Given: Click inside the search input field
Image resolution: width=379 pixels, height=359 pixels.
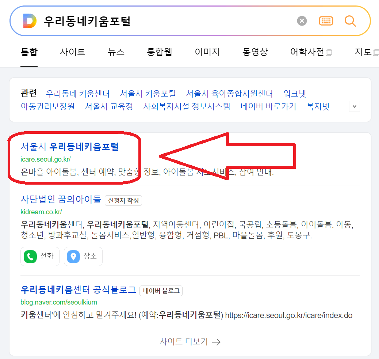Looking at the screenshot, I should coord(146,20).
